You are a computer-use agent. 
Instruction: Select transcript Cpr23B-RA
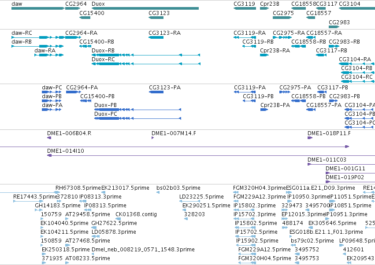click(x=264, y=55)
